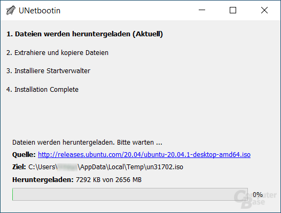Click the Ziel path ending in un31702.iso

106,167
